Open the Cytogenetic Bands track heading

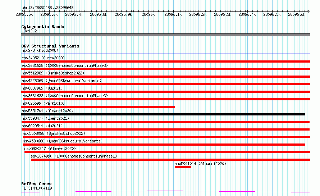(43, 27)
